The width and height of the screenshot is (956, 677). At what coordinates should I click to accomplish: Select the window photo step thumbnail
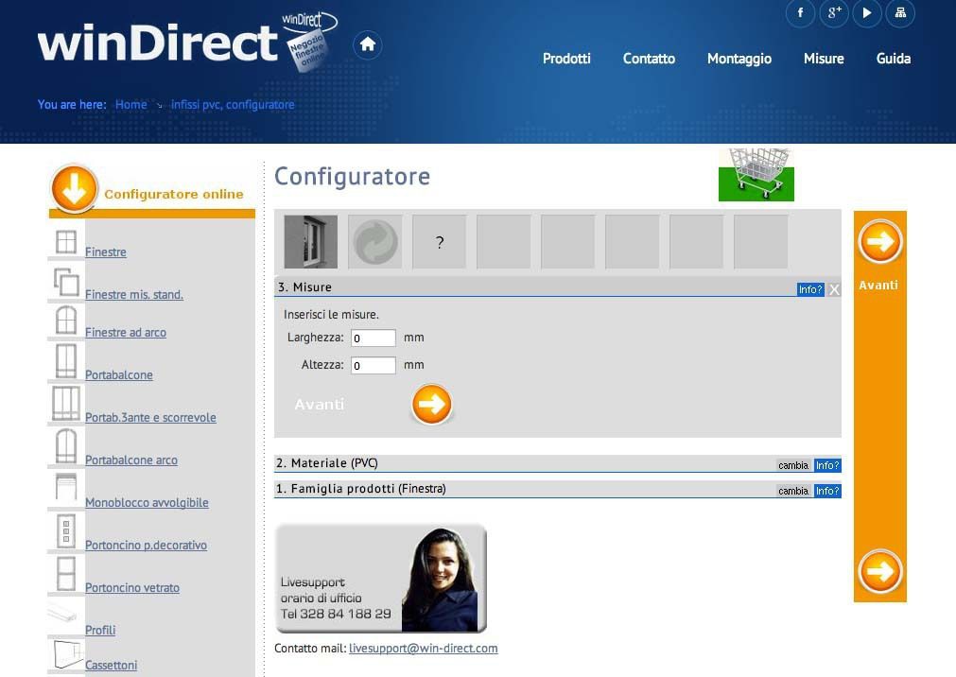point(311,242)
